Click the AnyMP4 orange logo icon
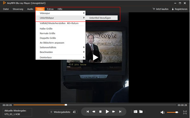The height and width of the screenshot is (118, 190). [4, 3]
